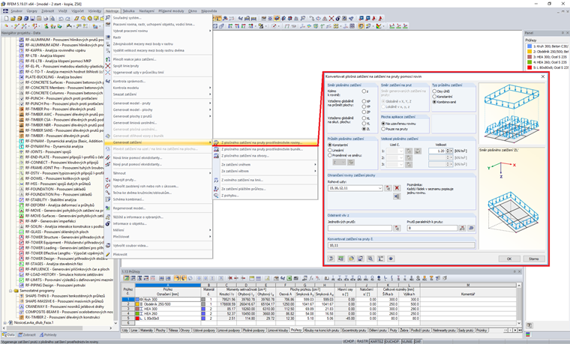Screen dimensions: 570x344
Task: Click the load-settings folder icon in dialog footer
Action: click(351, 259)
